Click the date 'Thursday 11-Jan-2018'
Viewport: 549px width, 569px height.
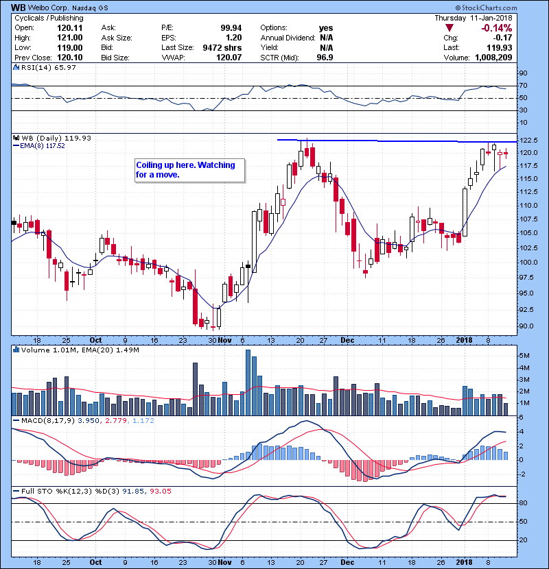[474, 18]
